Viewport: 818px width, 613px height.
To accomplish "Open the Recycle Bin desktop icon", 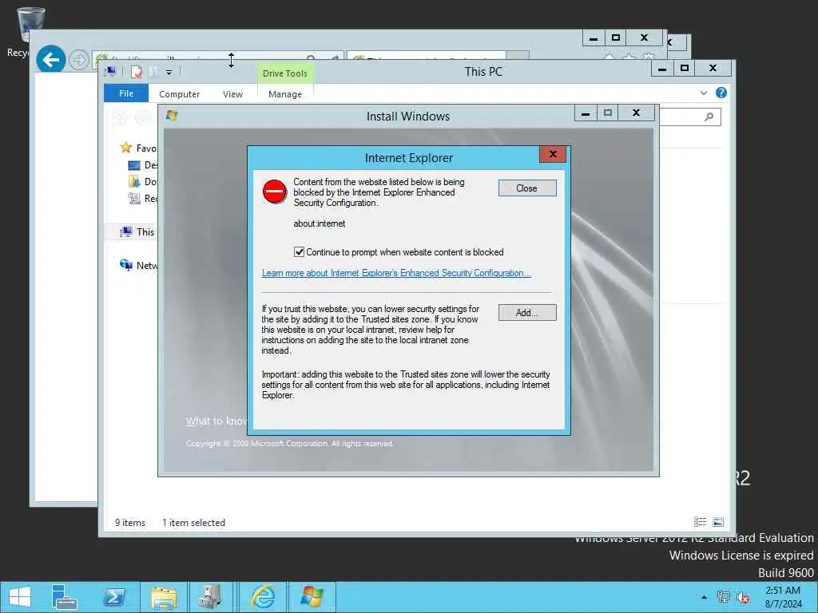I will tap(30, 25).
